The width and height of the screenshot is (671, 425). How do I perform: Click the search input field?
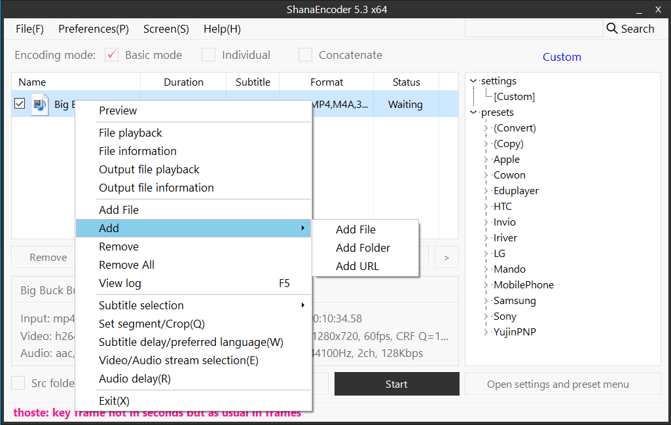tap(534, 29)
